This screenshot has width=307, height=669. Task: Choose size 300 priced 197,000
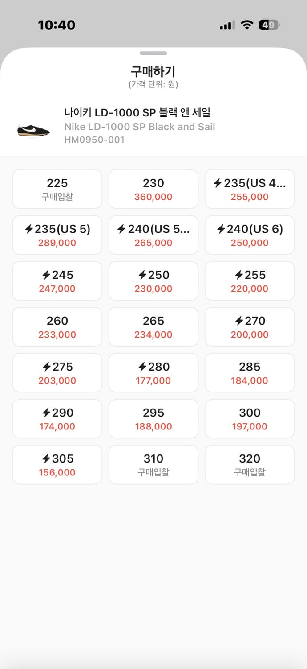(250, 419)
